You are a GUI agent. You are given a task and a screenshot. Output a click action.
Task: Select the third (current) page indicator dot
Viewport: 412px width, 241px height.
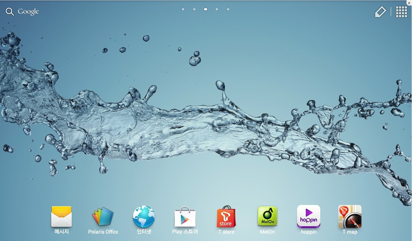click(x=206, y=9)
